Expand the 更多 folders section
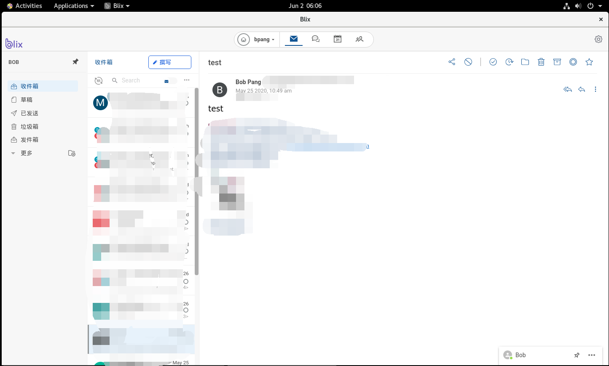This screenshot has width=609, height=366. click(13, 153)
